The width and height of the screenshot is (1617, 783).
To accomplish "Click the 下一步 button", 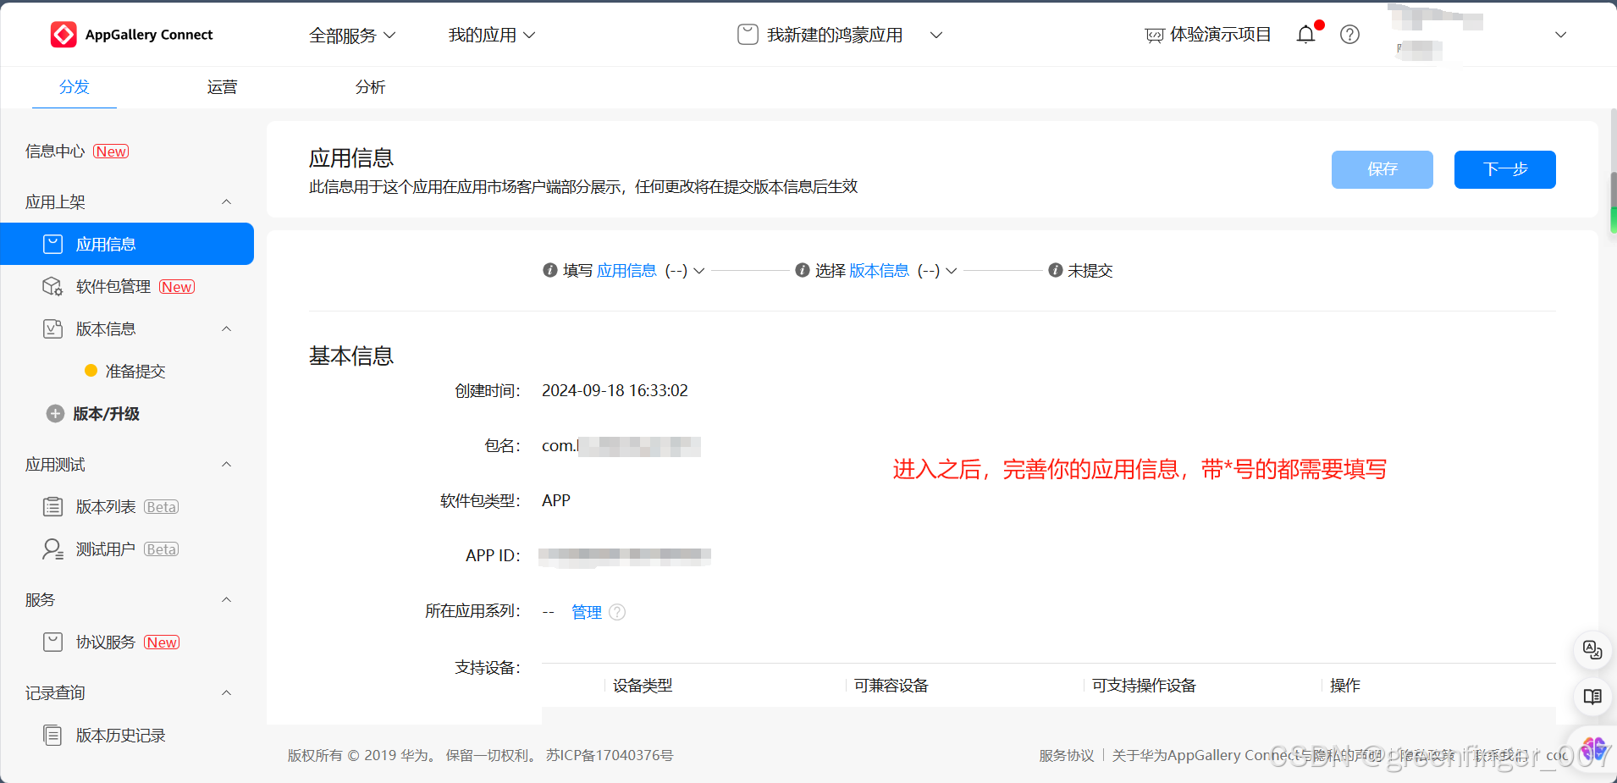I will tap(1505, 169).
